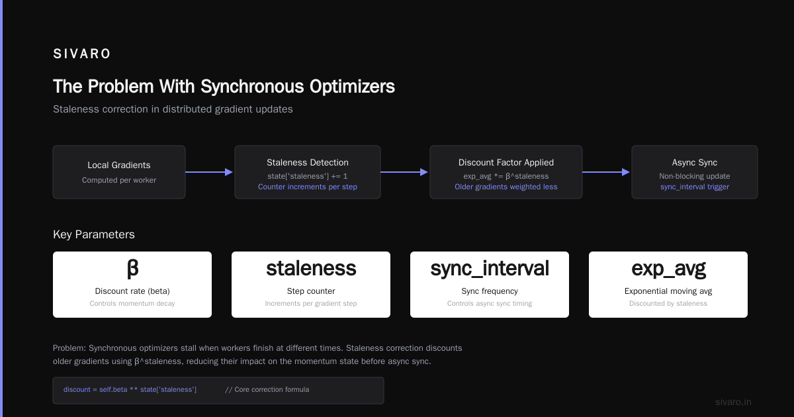This screenshot has width=794, height=417.
Task: Select the Discount Factor Applied flow box
Action: pos(506,172)
